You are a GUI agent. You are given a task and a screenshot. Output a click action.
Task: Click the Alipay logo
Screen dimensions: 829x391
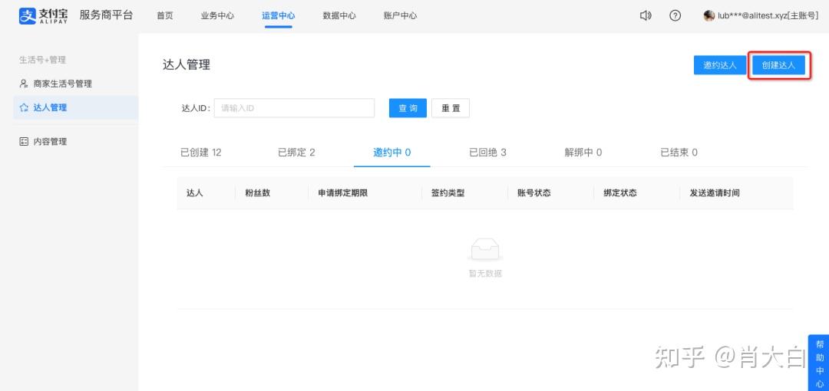(43, 16)
